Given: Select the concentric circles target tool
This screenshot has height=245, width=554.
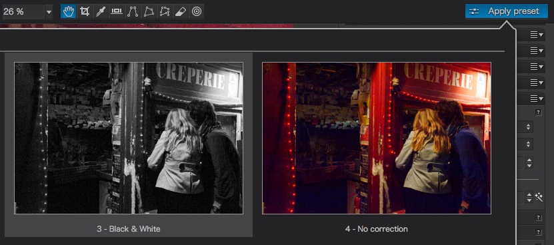Looking at the screenshot, I should tap(197, 11).
